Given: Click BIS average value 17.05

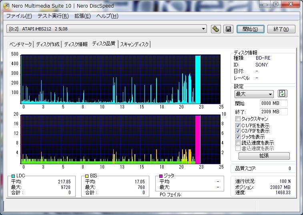Looking at the screenshot, I should coord(140,182).
